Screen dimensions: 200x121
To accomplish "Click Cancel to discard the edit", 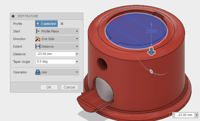I will tap(70, 87).
